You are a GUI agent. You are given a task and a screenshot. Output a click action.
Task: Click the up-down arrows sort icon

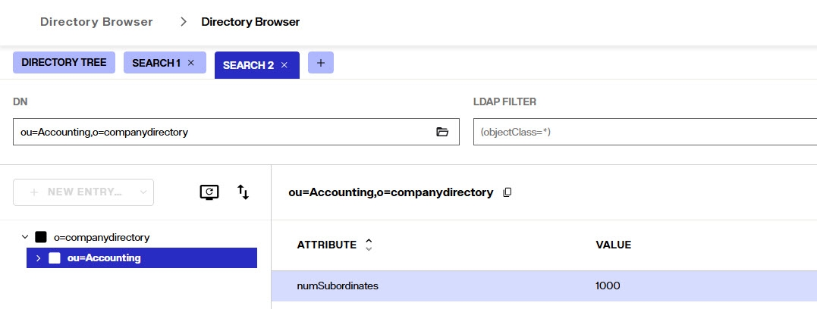(243, 192)
